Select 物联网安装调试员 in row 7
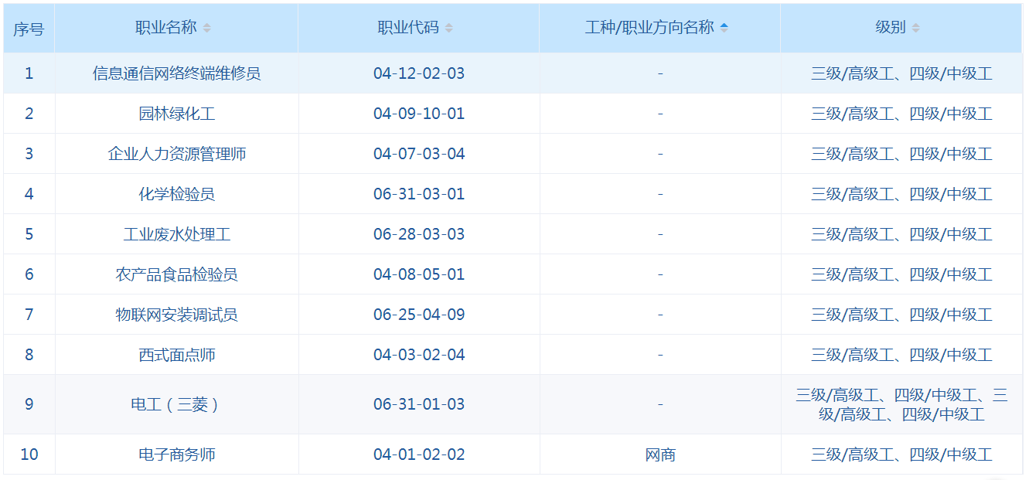The height and width of the screenshot is (480, 1029). coord(176,315)
